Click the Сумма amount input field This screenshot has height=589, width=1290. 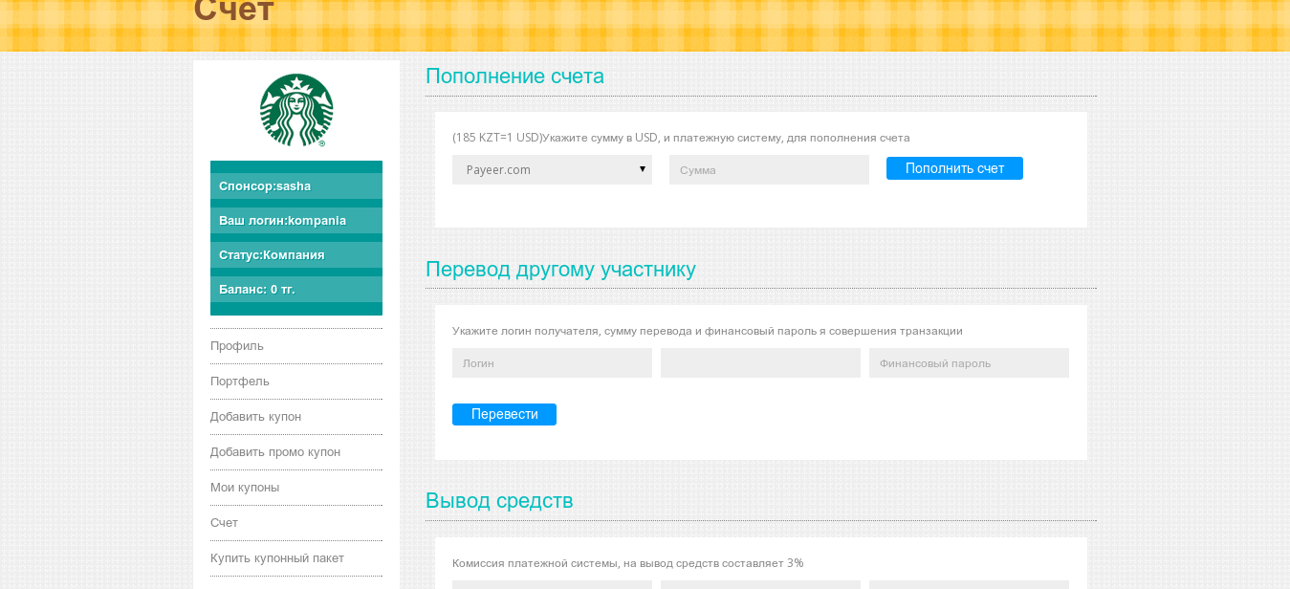[x=769, y=169]
